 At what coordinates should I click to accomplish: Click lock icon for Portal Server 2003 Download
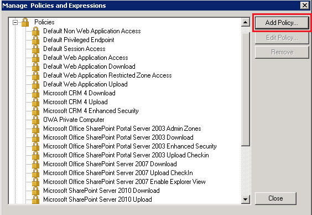(35, 137)
